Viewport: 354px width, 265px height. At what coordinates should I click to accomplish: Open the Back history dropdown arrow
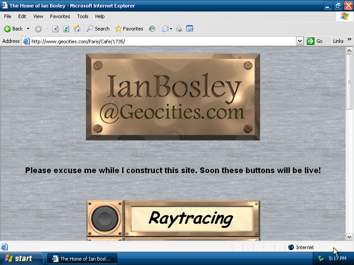pos(28,29)
